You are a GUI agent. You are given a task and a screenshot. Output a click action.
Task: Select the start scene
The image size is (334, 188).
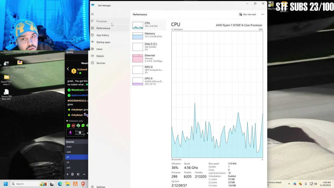77,147
